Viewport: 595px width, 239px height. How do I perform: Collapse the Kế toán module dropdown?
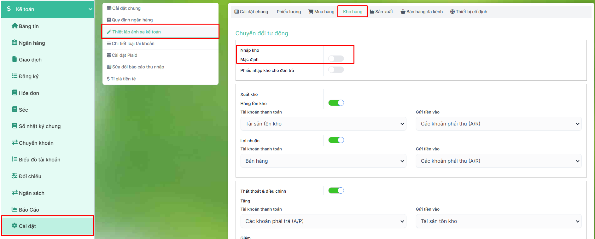click(90, 9)
